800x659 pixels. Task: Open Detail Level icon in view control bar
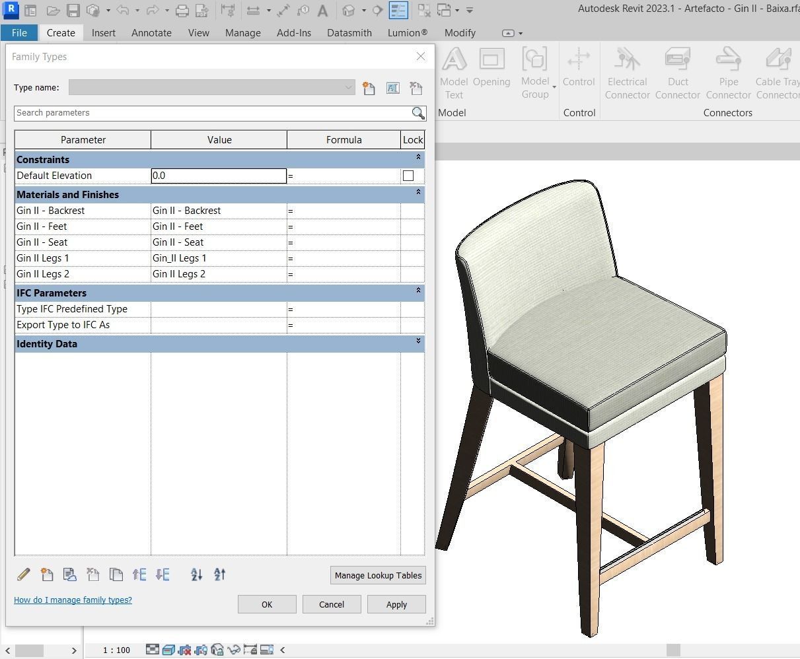153,650
